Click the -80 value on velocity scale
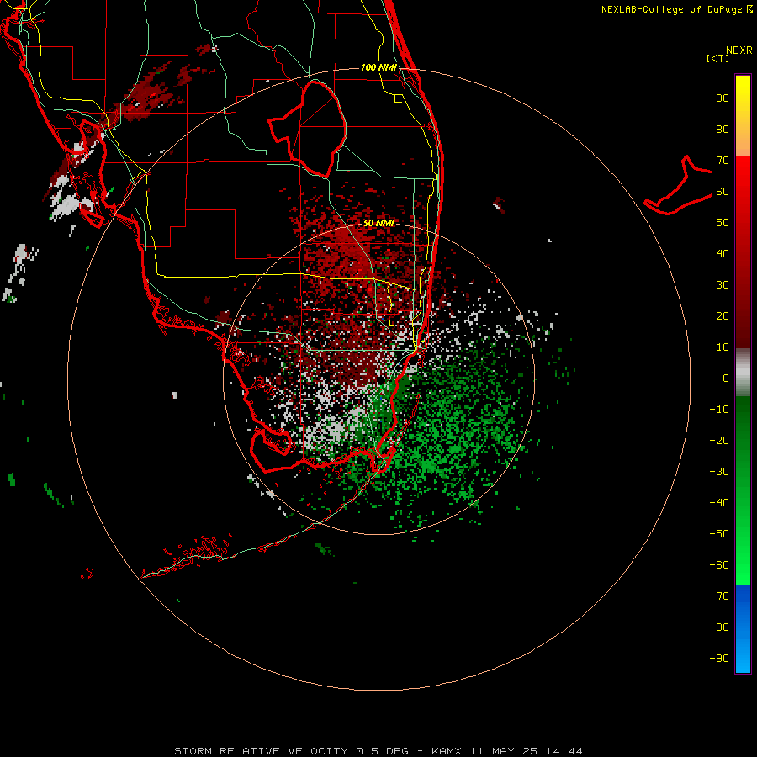Viewport: 757px width, 757px height. pos(719,627)
